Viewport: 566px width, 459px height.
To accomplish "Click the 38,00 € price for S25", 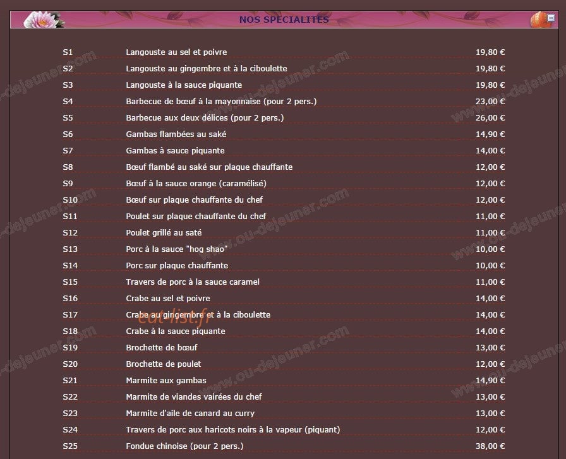I will [x=490, y=446].
